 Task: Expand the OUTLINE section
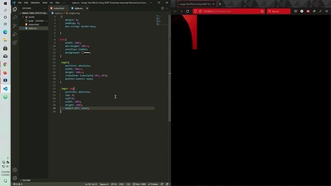point(26,180)
